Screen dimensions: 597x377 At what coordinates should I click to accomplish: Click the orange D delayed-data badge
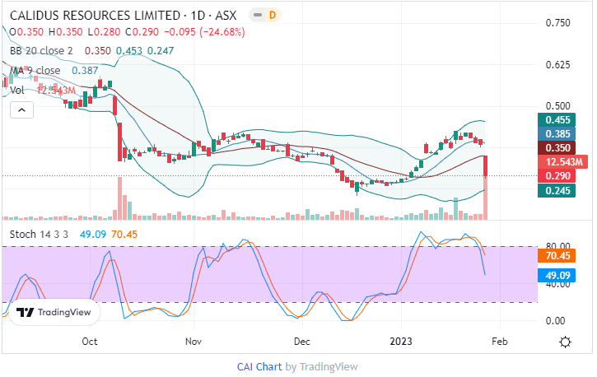[273, 15]
